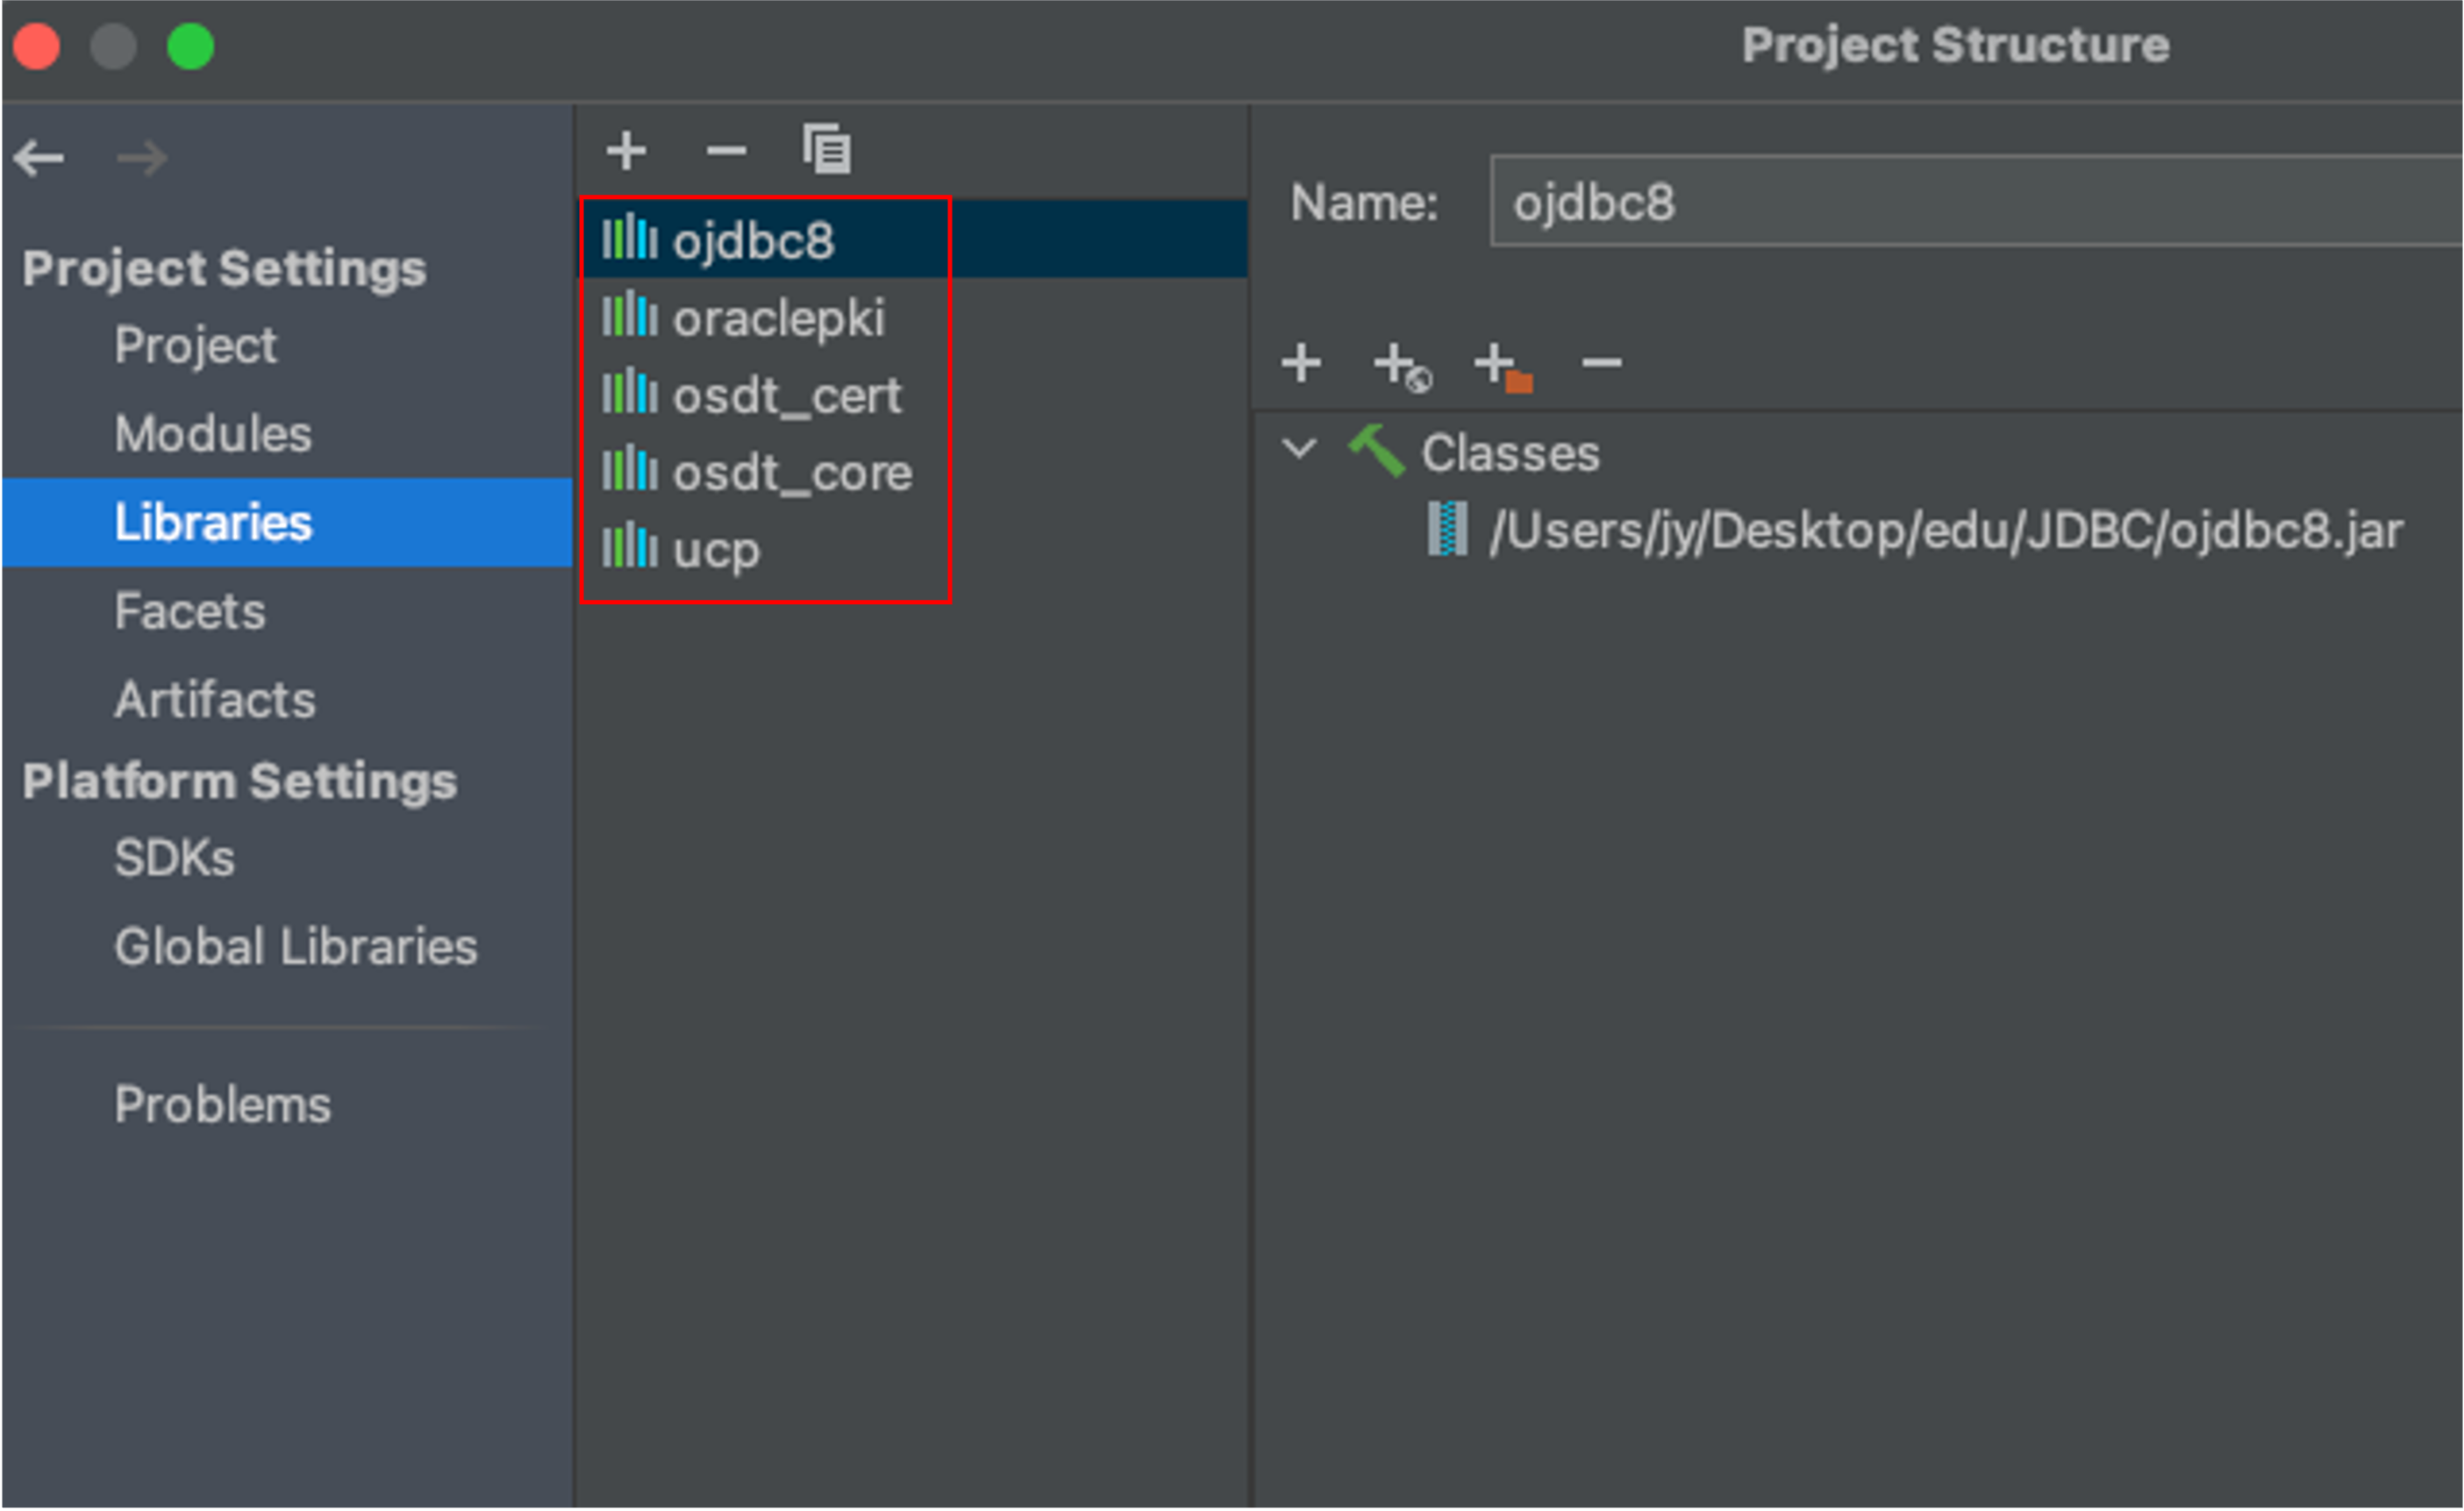
Task: Click the add URL root icon
Action: pyautogui.click(x=1401, y=366)
